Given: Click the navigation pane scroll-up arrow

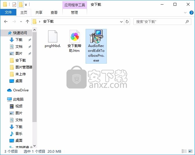Looking at the screenshot, I should click(x=35, y=30).
